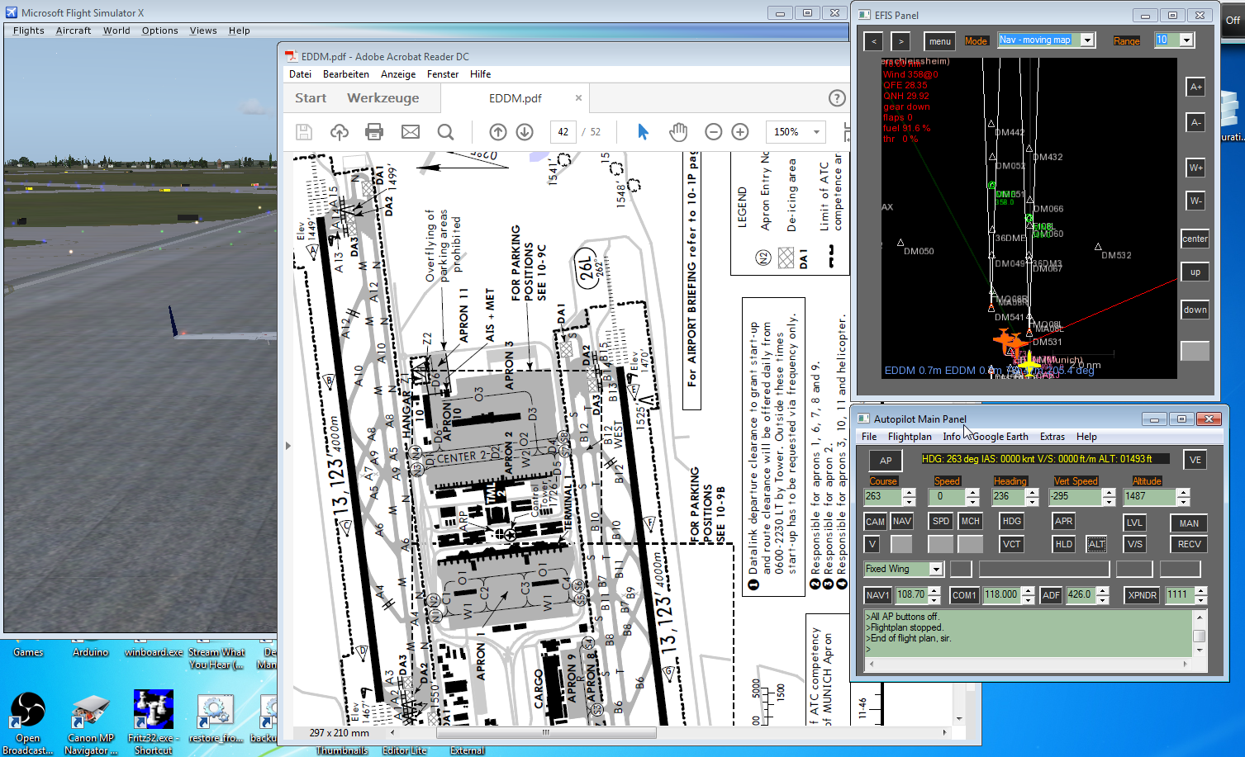Screen dimensions: 1245x757
Task: Toggle the HDG heading hold mode
Action: coord(1012,521)
